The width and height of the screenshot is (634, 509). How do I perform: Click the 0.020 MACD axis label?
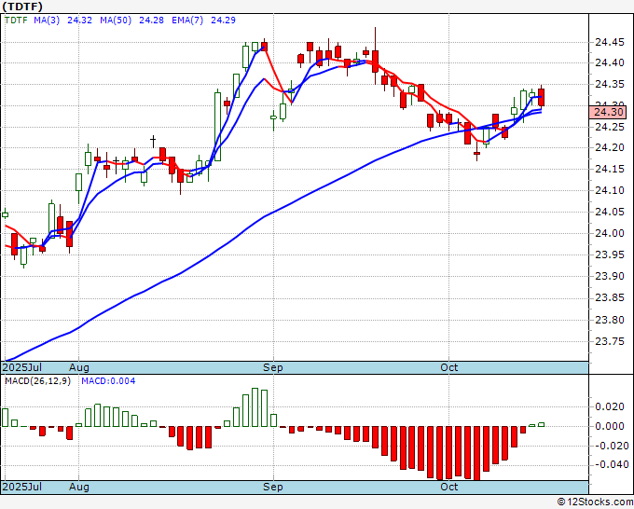(x=610, y=406)
